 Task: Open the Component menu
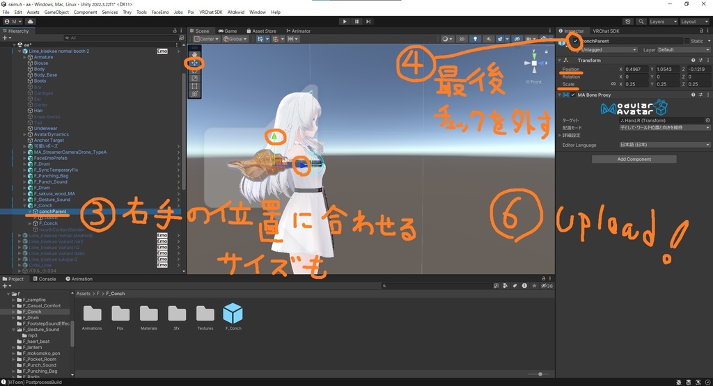click(85, 13)
